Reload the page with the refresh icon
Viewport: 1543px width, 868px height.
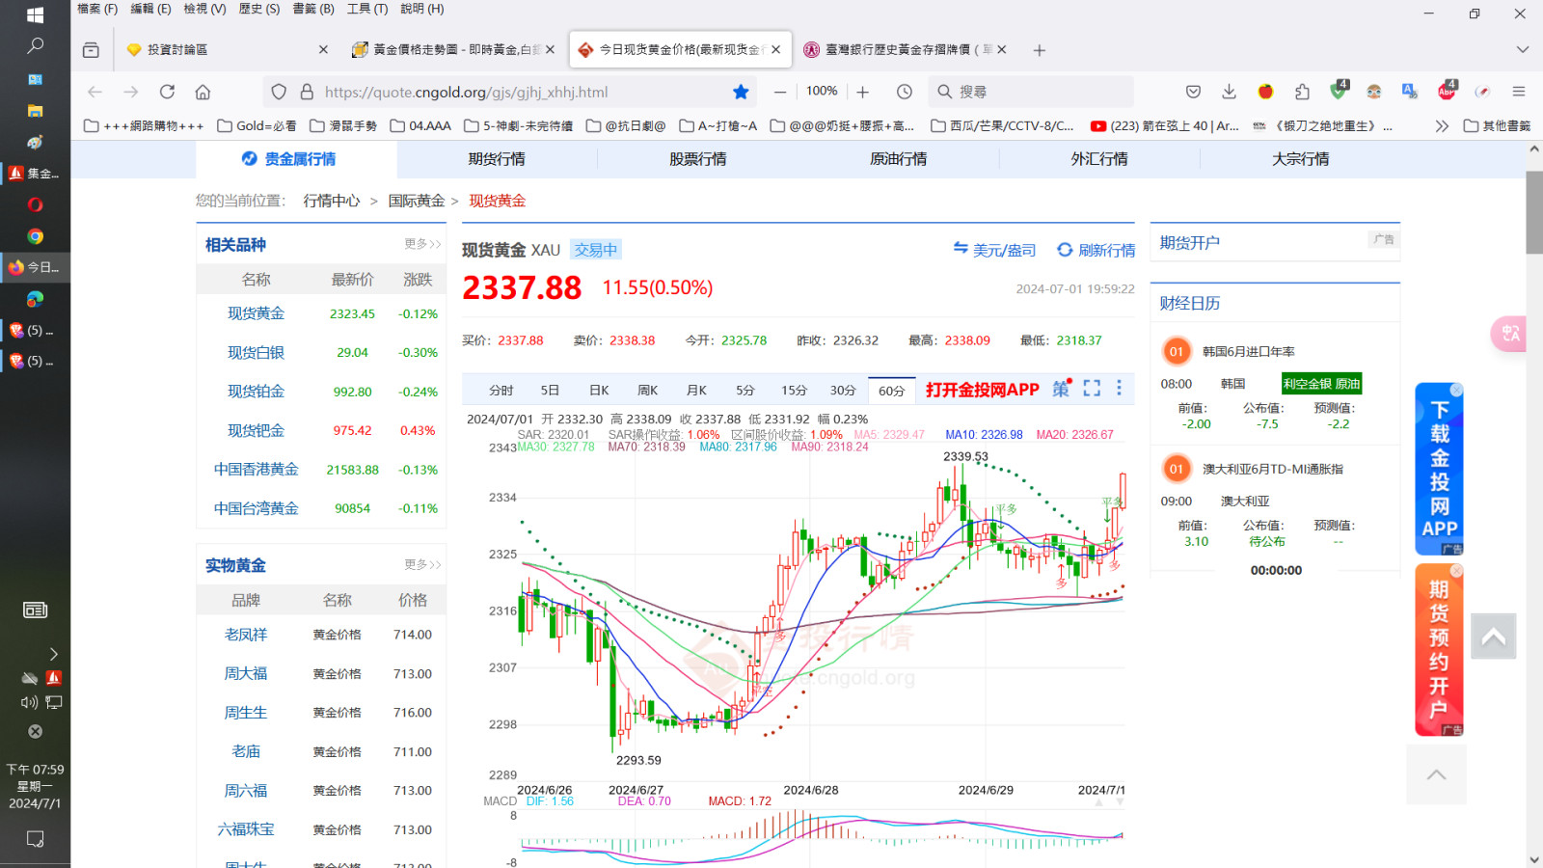point(167,92)
